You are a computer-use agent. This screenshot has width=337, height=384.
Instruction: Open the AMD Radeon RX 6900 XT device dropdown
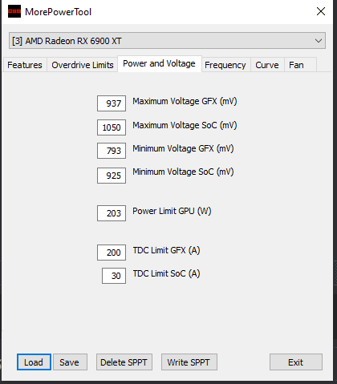(167, 41)
